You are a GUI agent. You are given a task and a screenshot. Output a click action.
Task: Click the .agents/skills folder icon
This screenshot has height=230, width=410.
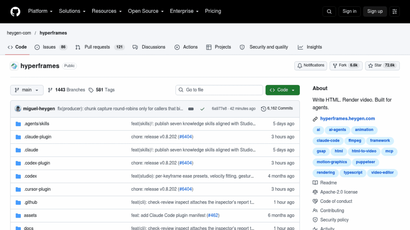[x=18, y=124]
